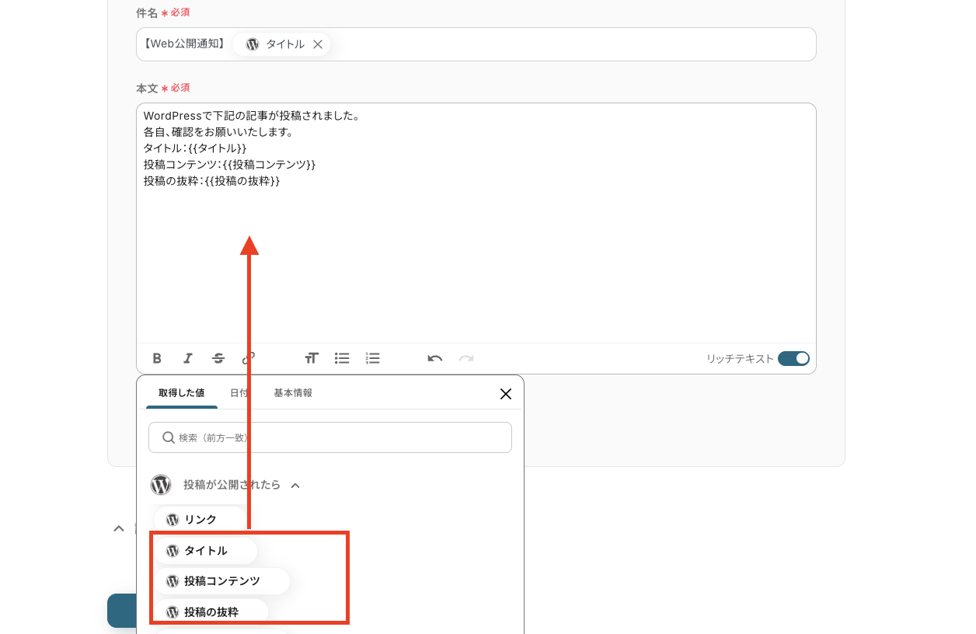Insert a bulleted list

tap(342, 358)
